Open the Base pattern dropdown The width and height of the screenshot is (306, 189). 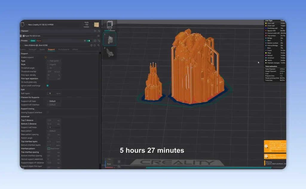point(54,131)
